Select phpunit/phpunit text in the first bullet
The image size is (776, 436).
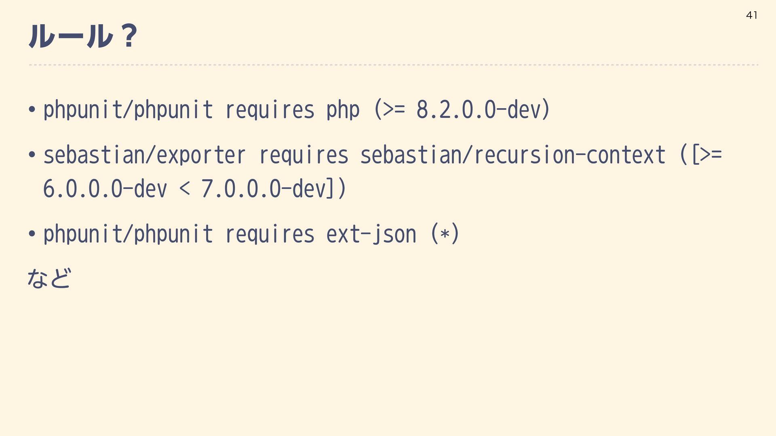128,110
